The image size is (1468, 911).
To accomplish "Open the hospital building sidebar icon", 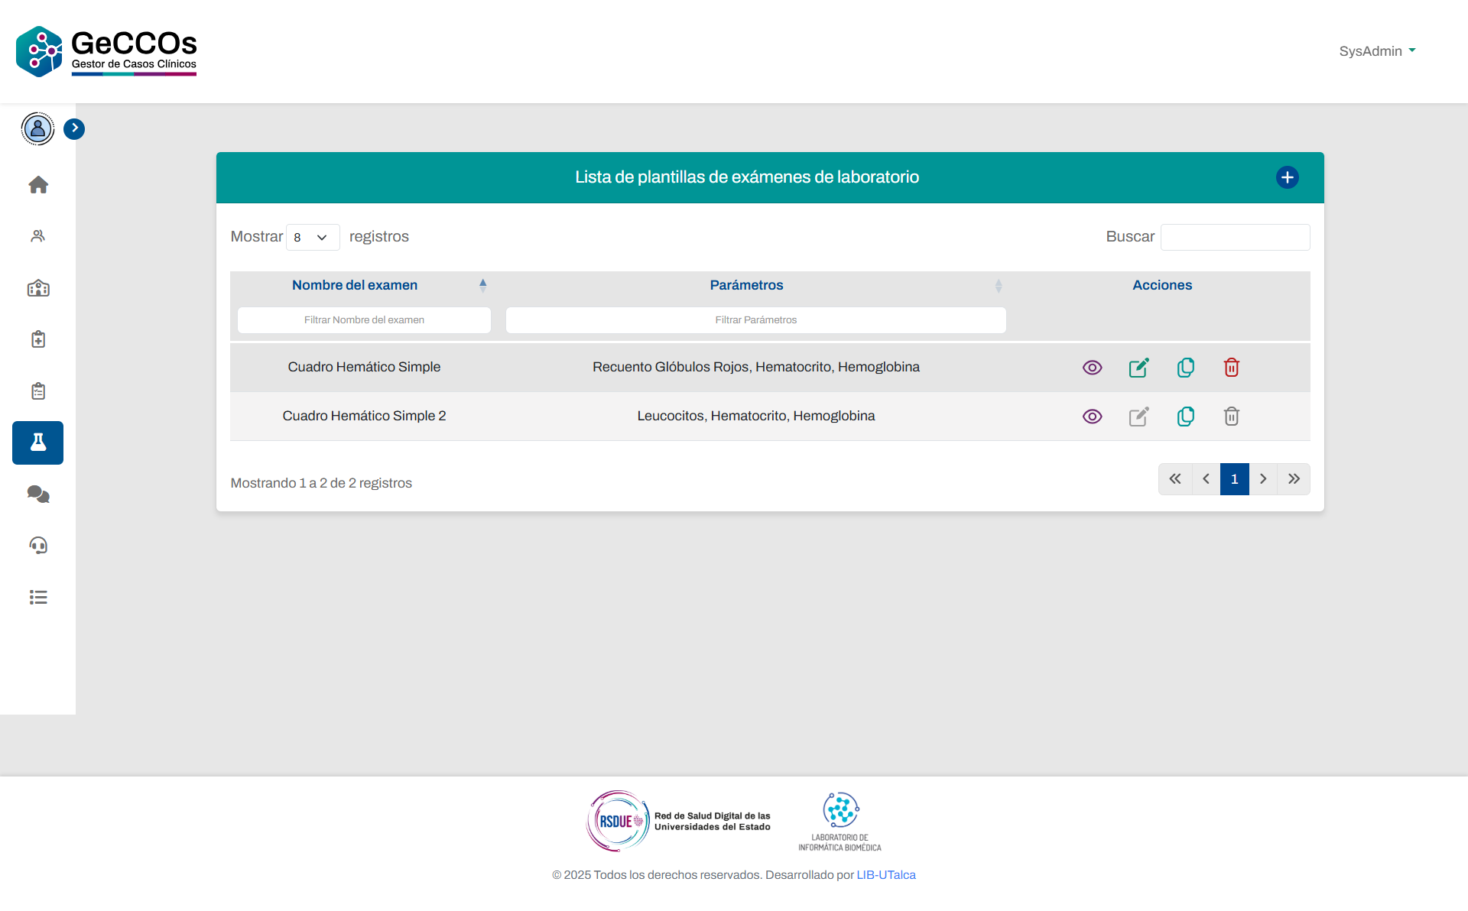I will tap(38, 288).
